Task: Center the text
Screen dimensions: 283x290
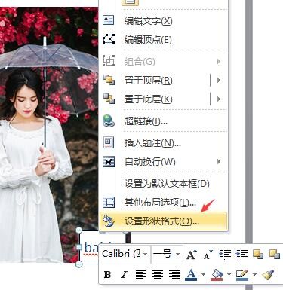Action: point(158,275)
